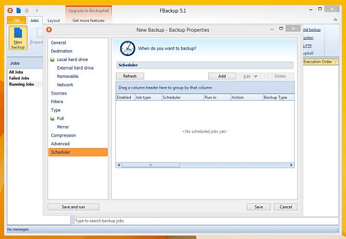Open the quick access toolbar dropdown arrow
This screenshot has width=346, height=239.
click(37, 10)
